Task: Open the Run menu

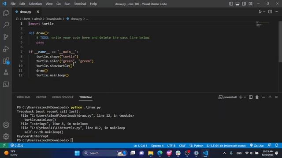Action: [67, 4]
